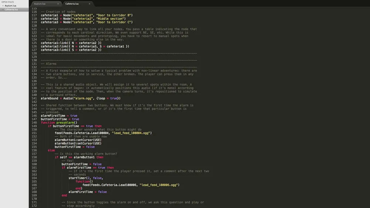The width and height of the screenshot is (370, 208).
Task: Close Asylum.lua from the Open Files sidebar
Action: (x=3, y=6)
